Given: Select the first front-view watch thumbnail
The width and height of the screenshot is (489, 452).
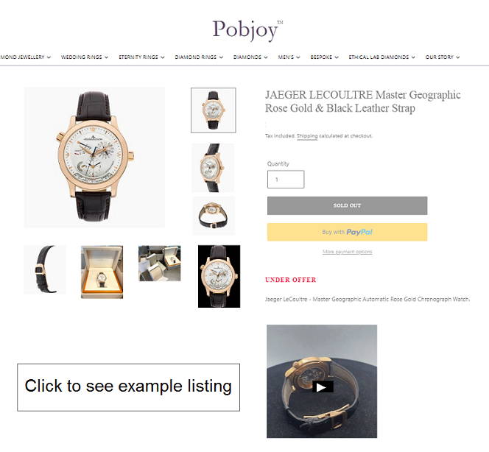Looking at the screenshot, I should tap(214, 110).
